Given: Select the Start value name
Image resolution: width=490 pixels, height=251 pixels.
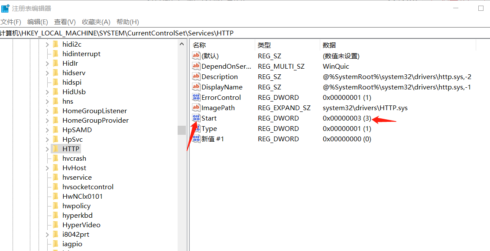Looking at the screenshot, I should (x=209, y=118).
